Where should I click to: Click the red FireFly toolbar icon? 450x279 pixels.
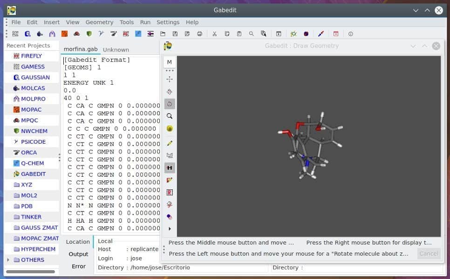point(126,34)
